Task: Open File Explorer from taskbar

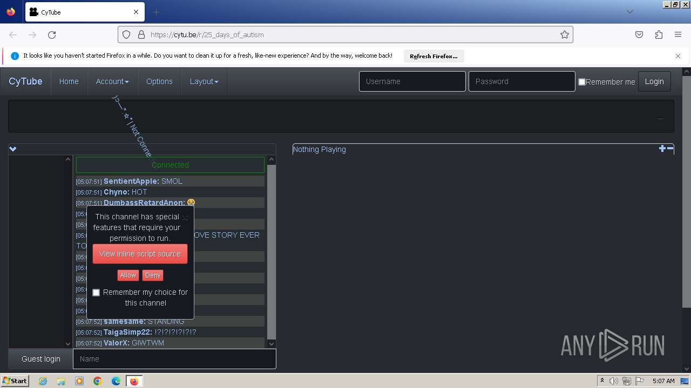Action: click(61, 381)
